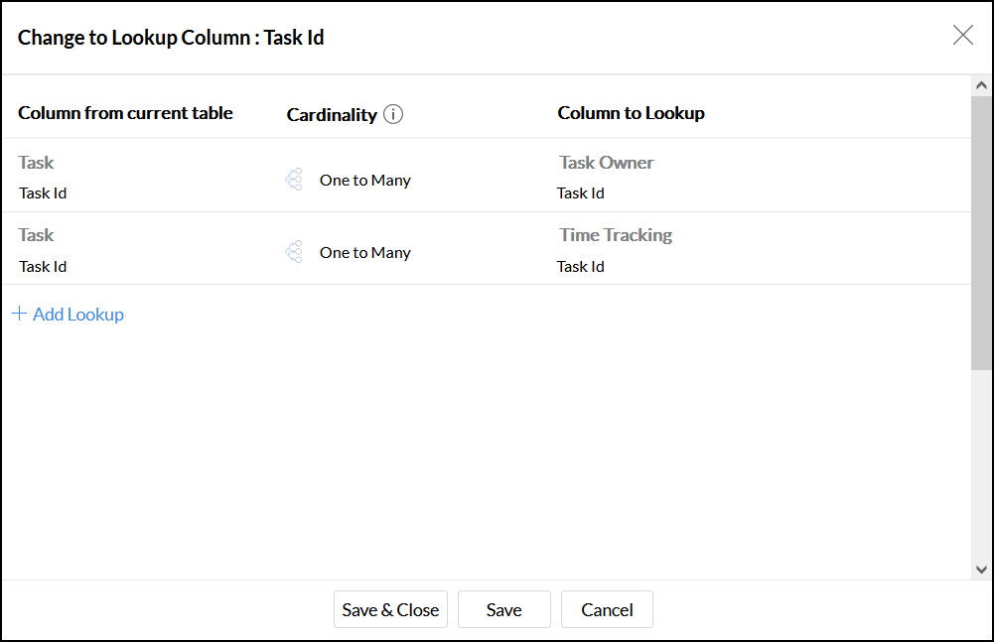Select One to Many in Task Owner row
The height and width of the screenshot is (642, 994).
pos(364,181)
